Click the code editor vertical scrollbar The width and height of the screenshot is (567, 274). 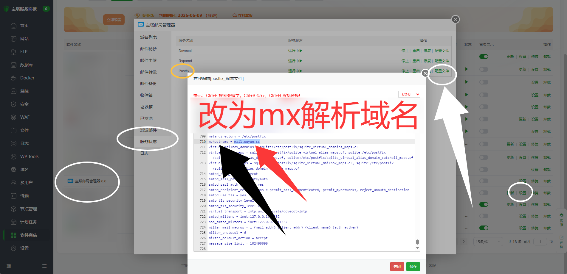coord(417,242)
